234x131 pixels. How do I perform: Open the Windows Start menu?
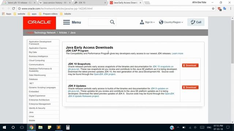(x=4, y=127)
